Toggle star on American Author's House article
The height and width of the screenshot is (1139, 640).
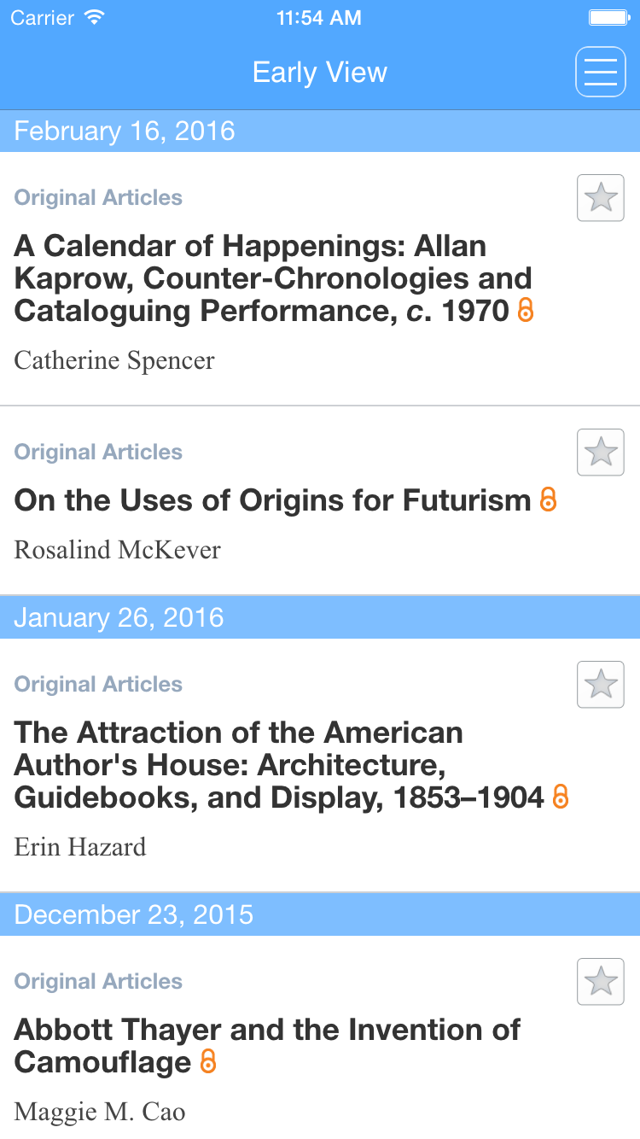pyautogui.click(x=601, y=685)
